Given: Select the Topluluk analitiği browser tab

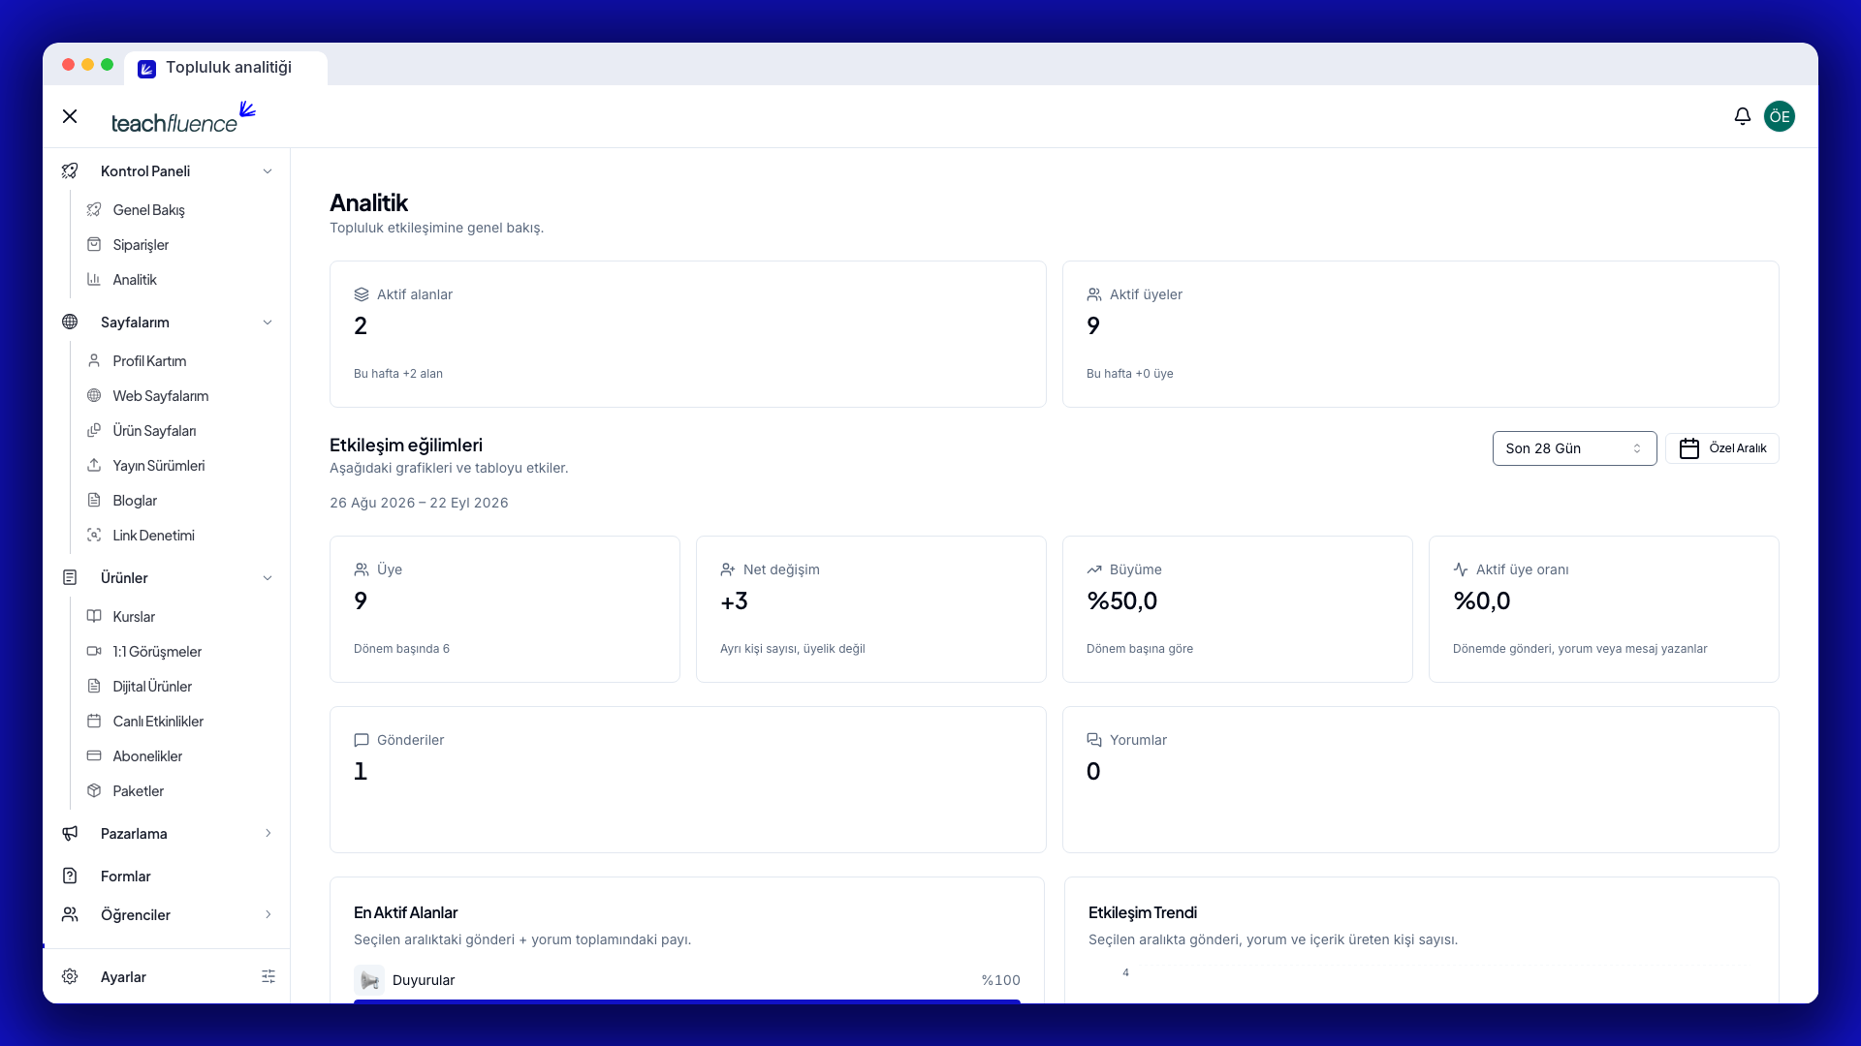Looking at the screenshot, I should [226, 68].
